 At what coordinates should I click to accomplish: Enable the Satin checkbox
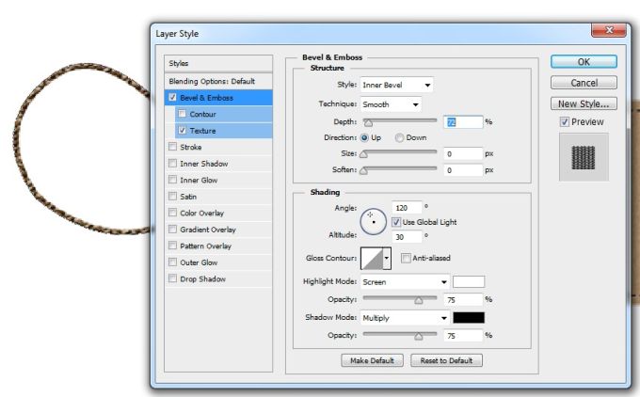coord(172,197)
